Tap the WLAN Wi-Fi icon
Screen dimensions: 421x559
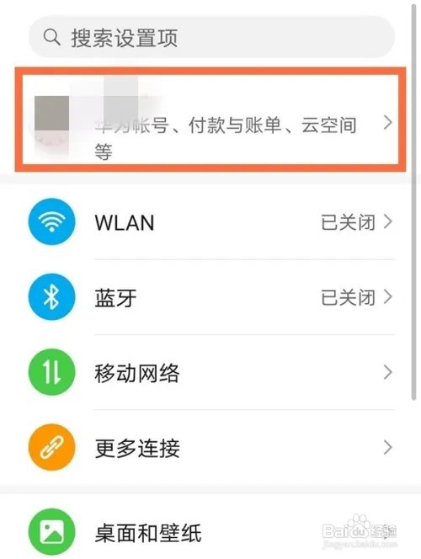[x=51, y=221]
